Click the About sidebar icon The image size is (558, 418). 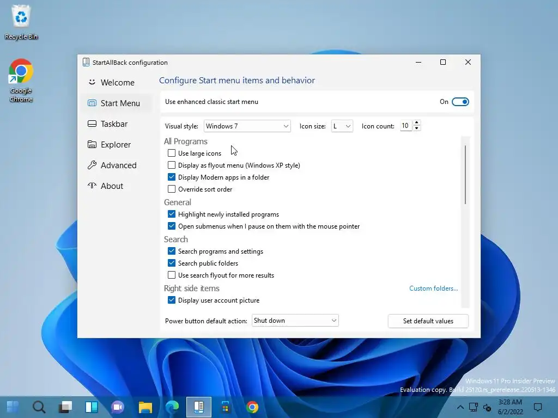point(92,186)
